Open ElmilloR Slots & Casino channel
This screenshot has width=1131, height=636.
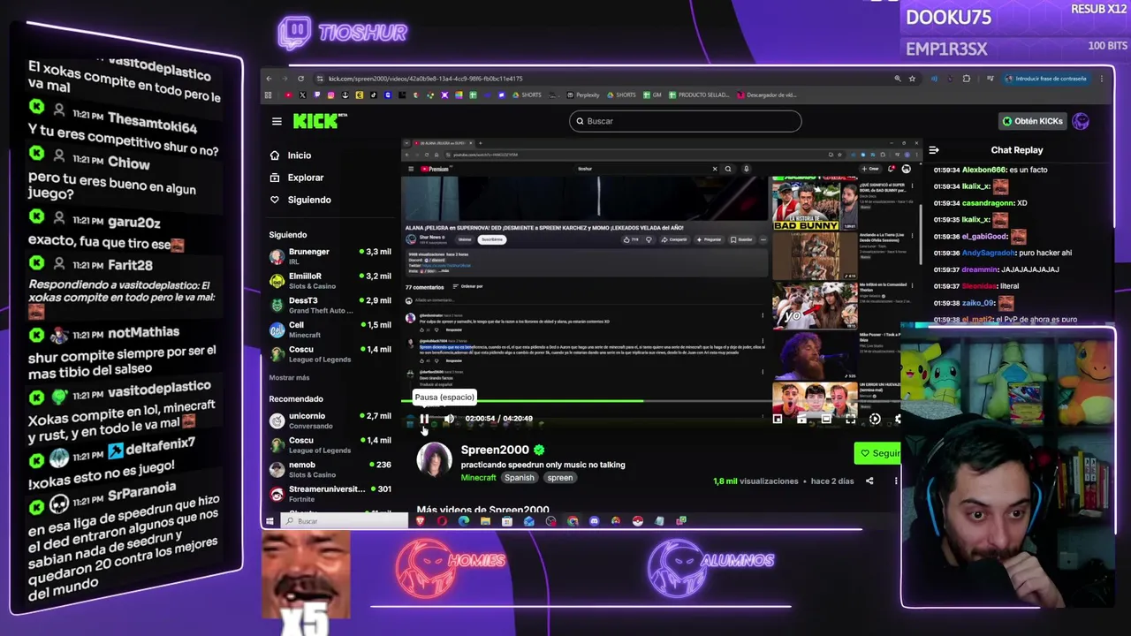point(330,280)
